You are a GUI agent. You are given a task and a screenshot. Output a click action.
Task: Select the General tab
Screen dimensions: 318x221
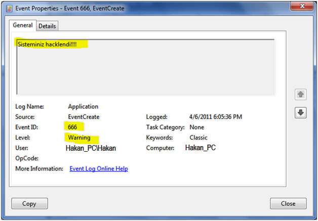click(x=23, y=25)
